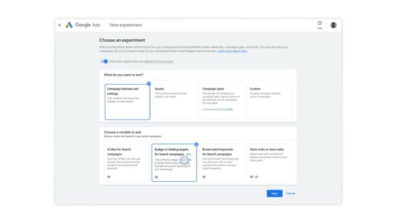Viewport: 396px width, 223px height.
Task: Click the Google Ads logo
Action: [x=83, y=25]
